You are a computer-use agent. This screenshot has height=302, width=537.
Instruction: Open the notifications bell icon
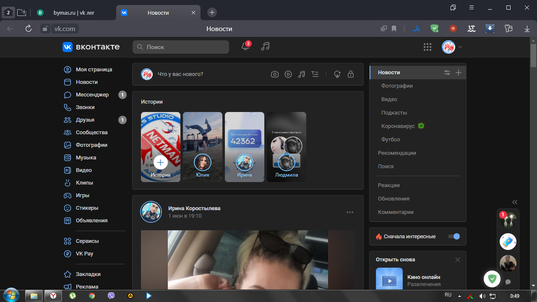click(245, 47)
